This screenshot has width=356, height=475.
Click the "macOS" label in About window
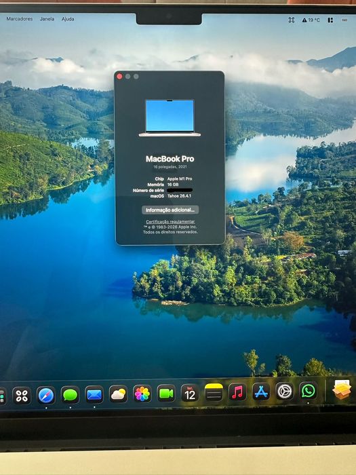(157, 196)
